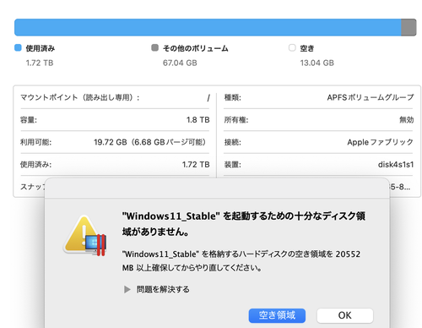Click the dialog heading about Windows11_Stable

[x=244, y=224]
